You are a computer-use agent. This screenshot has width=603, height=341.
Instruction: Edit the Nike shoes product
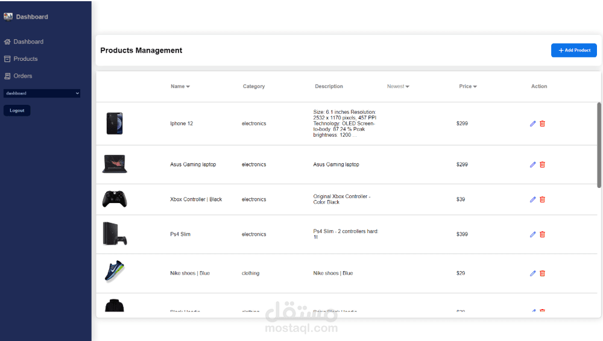(532, 274)
